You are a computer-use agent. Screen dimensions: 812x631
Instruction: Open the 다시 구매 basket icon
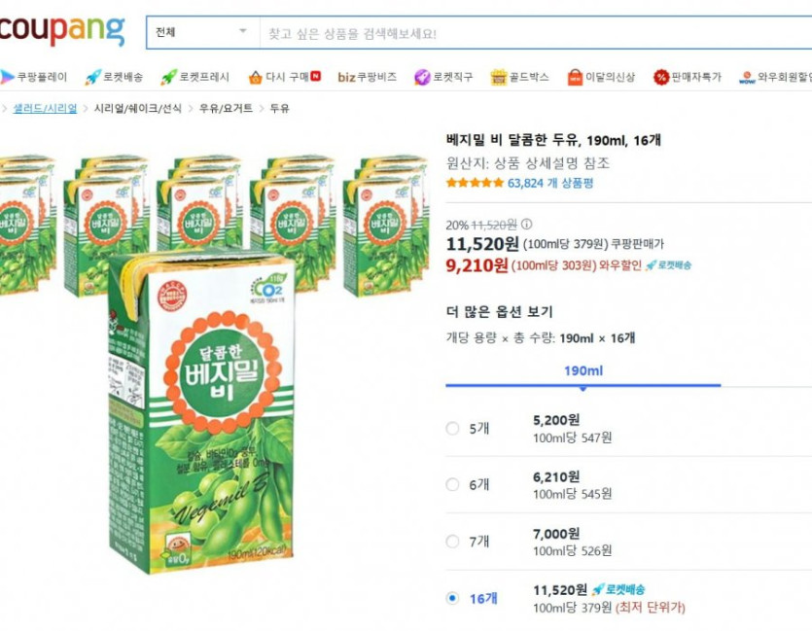pos(255,77)
